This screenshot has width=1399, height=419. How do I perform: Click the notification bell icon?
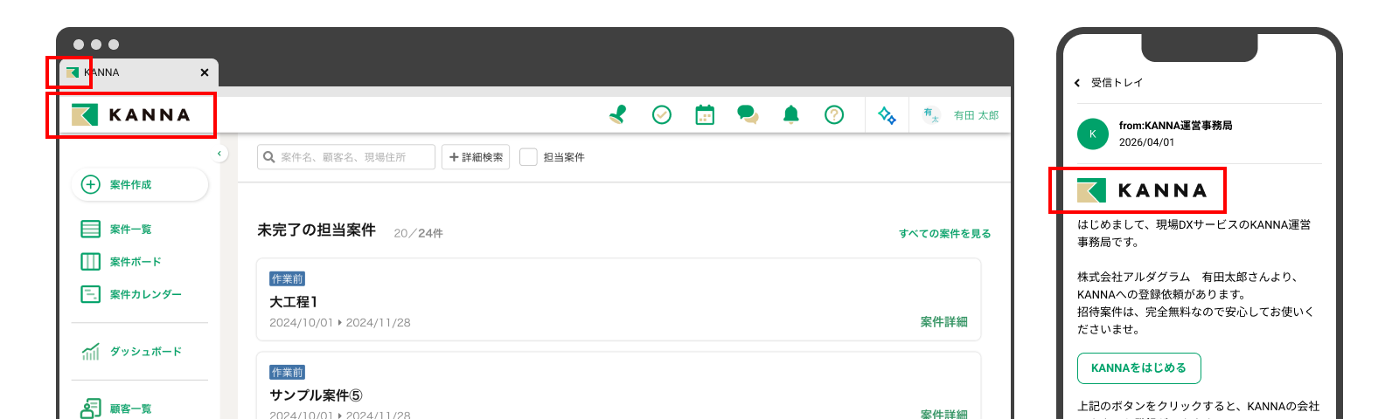tap(791, 114)
